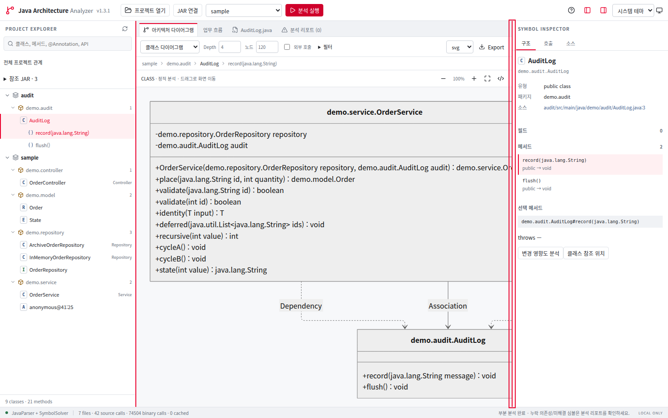
Task: Click the record icon beside Order in tree
Action: pos(24,208)
